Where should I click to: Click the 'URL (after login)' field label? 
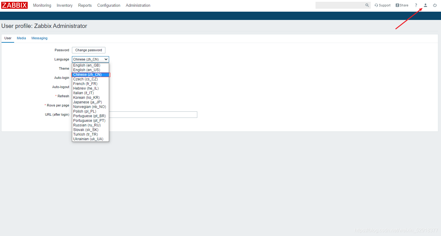pyautogui.click(x=57, y=114)
